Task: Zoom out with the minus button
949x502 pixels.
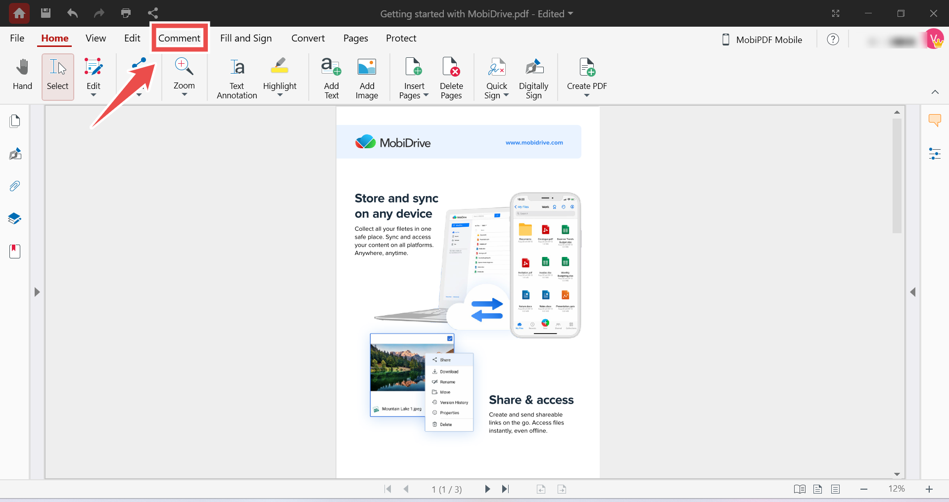Action: (x=864, y=489)
